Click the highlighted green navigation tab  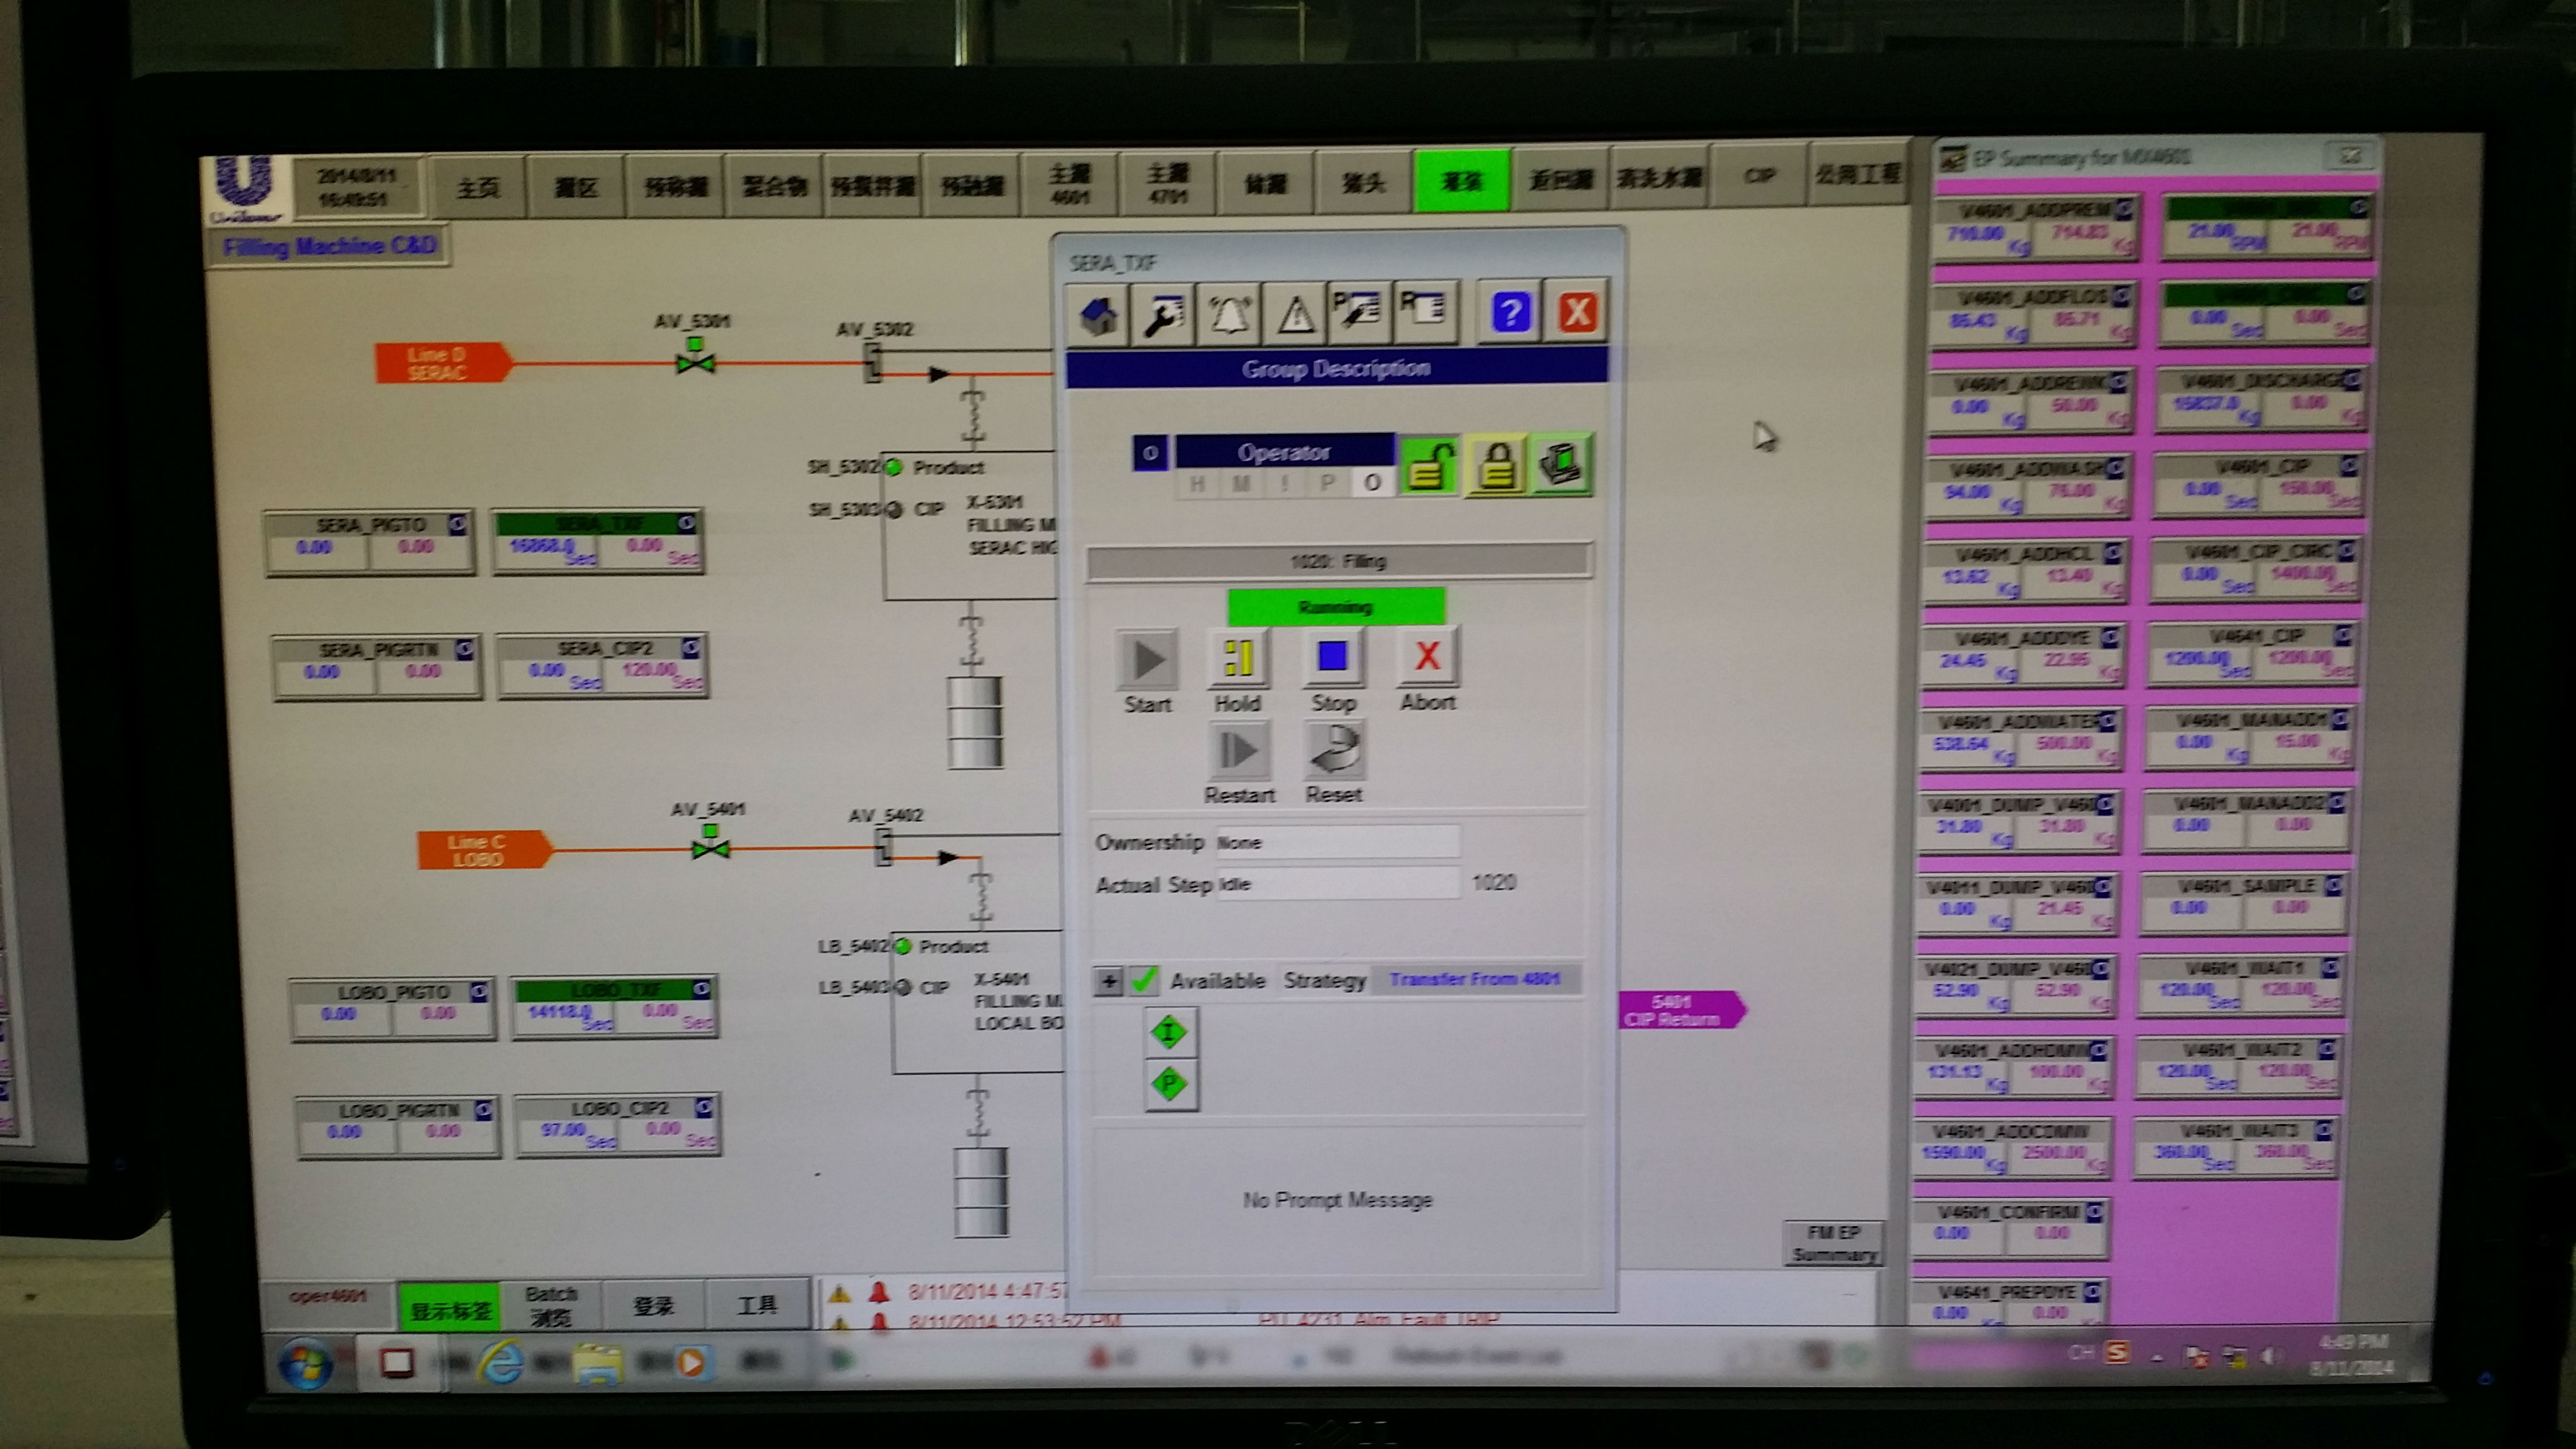1462,181
